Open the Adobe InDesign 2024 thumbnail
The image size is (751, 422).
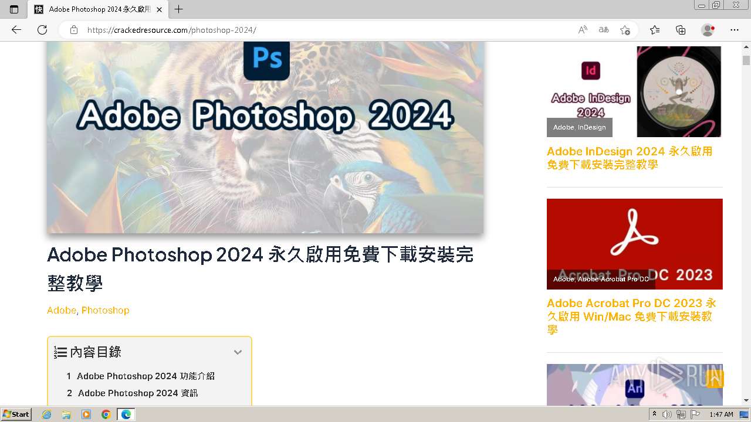click(x=634, y=91)
